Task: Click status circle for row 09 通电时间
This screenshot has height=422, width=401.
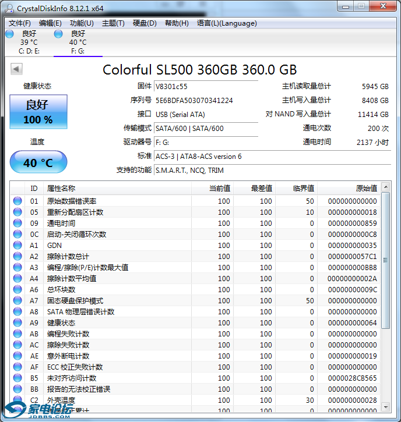Action: 17,223
